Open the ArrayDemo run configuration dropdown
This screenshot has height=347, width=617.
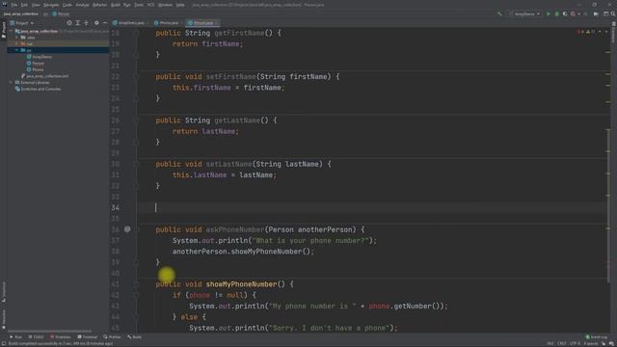tap(524, 13)
